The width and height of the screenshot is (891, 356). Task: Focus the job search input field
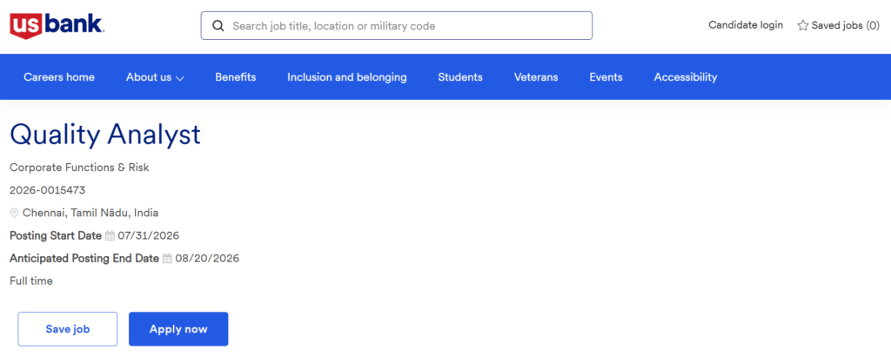[x=397, y=25]
